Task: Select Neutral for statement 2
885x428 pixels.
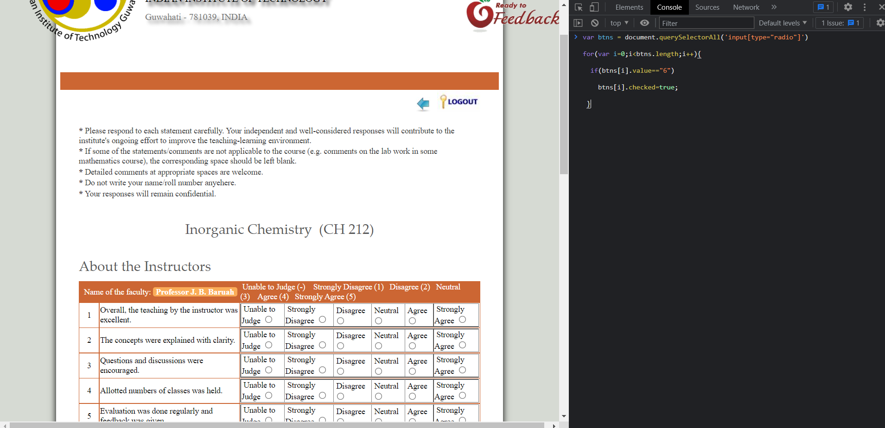Action: pyautogui.click(x=378, y=346)
